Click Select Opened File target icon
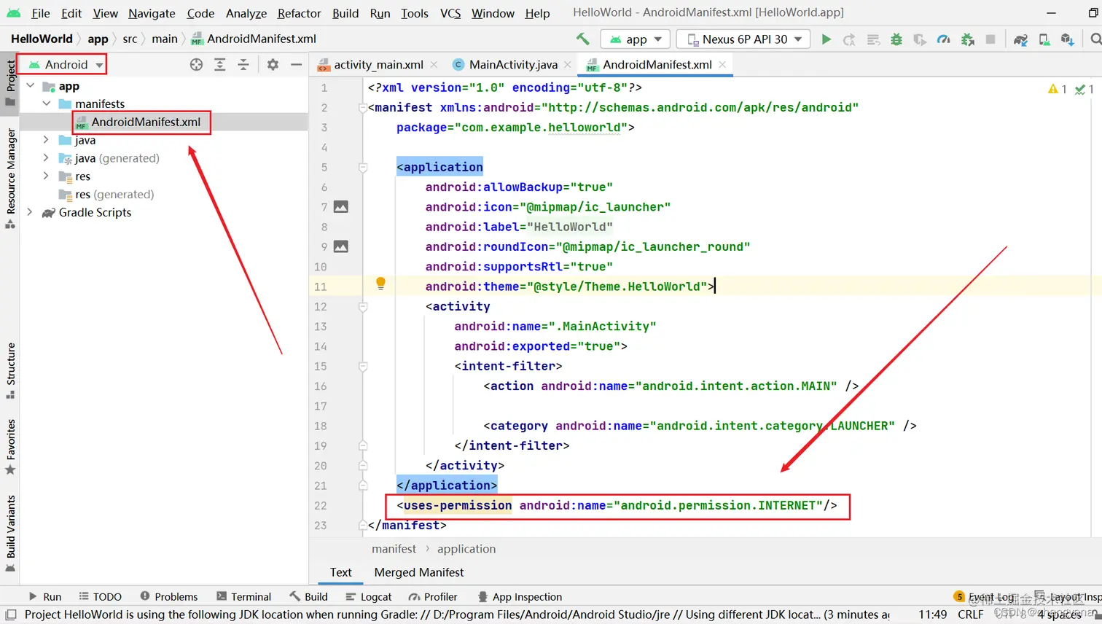This screenshot has height=624, width=1102. tap(196, 65)
